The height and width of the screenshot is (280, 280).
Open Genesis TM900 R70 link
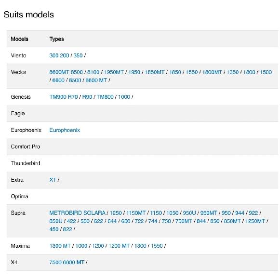click(x=64, y=97)
